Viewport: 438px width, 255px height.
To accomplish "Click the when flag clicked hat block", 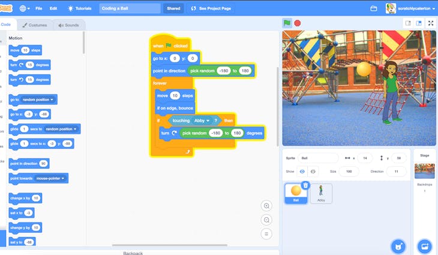I will click(x=170, y=44).
